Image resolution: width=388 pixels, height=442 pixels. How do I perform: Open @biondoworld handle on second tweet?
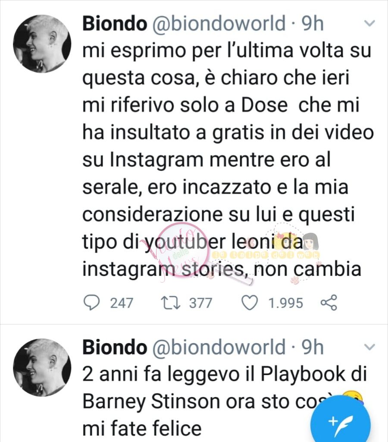click(219, 347)
